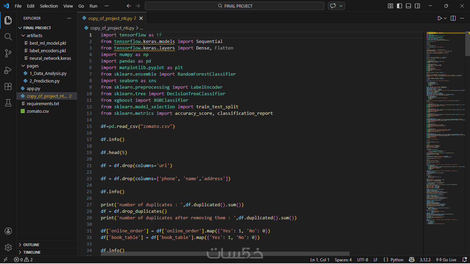
Task: Toggle the bottom panel layout button
Action: pos(408,6)
